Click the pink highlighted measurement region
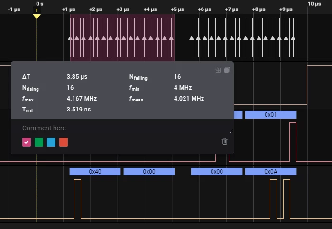This screenshot has height=229, width=332. (x=122, y=37)
